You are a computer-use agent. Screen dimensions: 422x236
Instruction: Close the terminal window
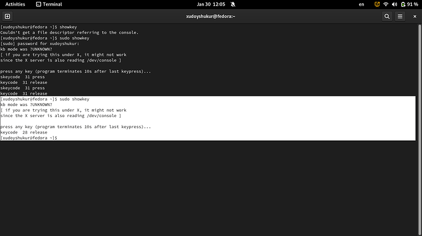pos(415,16)
